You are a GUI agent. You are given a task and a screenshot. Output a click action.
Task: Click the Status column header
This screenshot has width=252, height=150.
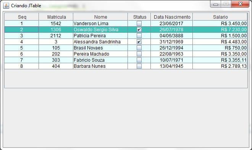pos(139,17)
